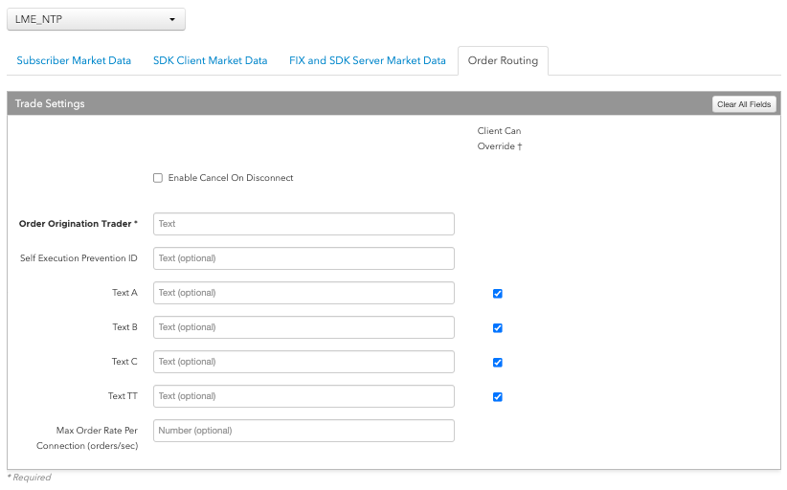Click the LME_NTP dropdown arrow
This screenshot has height=490, width=787.
click(x=172, y=19)
